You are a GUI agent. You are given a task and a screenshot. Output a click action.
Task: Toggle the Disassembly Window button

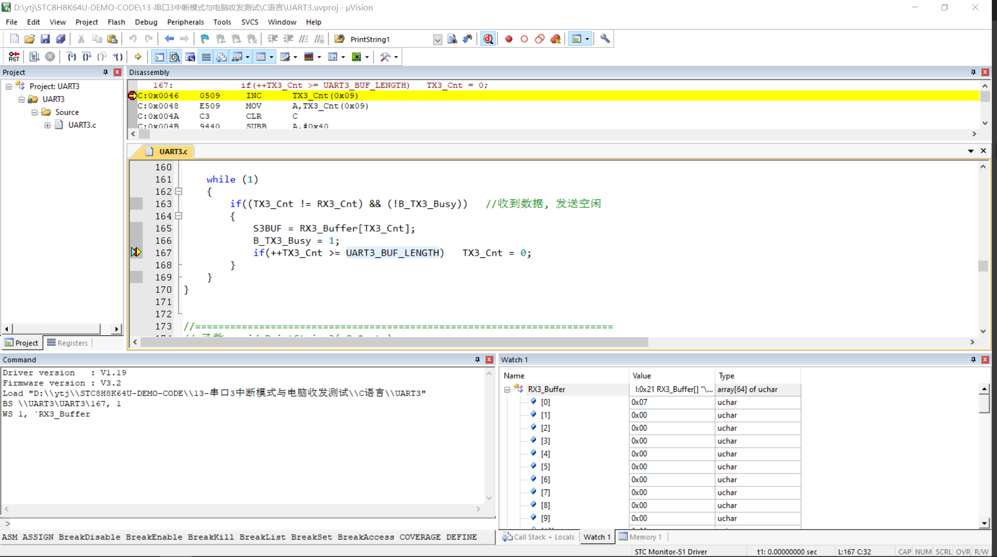tap(175, 57)
